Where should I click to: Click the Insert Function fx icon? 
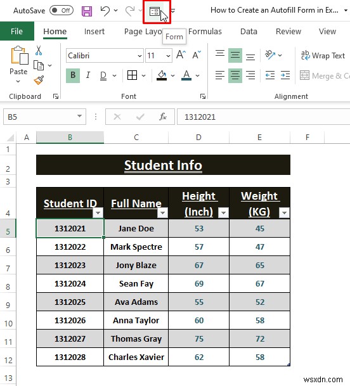(163, 117)
